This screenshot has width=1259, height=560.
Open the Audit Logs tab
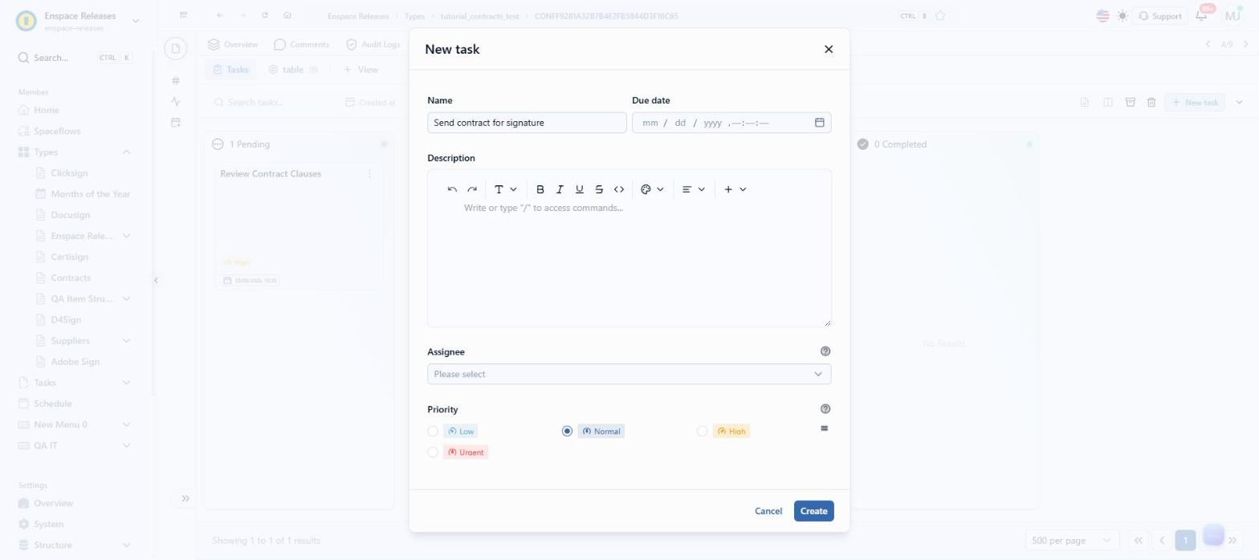tap(373, 45)
